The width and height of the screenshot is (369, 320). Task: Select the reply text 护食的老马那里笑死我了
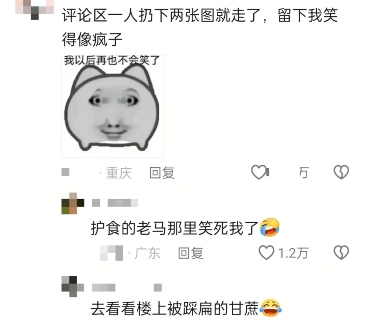coord(175,228)
